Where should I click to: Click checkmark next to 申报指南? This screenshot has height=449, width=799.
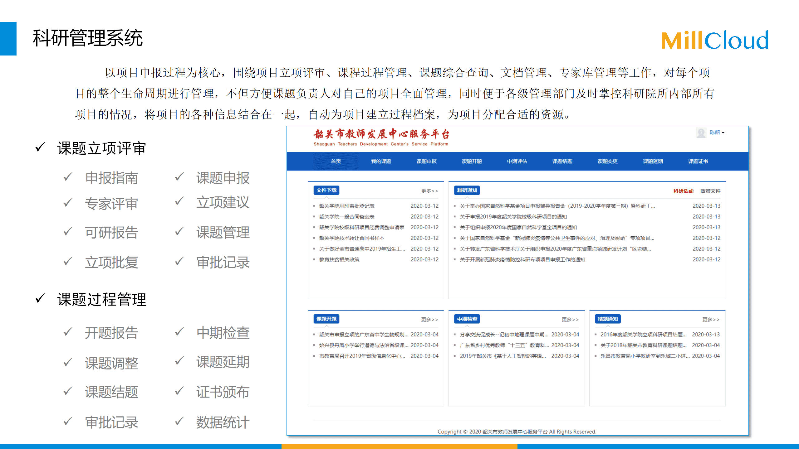[68, 177]
